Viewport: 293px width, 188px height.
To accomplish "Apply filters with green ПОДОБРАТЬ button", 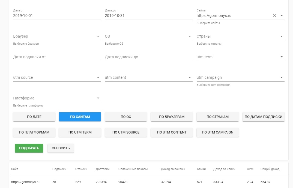I will click(x=29, y=148).
